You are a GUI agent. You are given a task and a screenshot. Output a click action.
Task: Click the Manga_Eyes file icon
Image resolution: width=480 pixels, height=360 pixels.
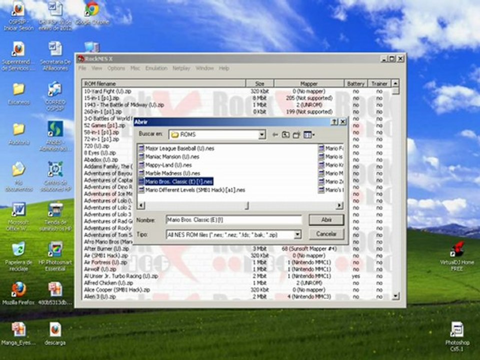18,333
